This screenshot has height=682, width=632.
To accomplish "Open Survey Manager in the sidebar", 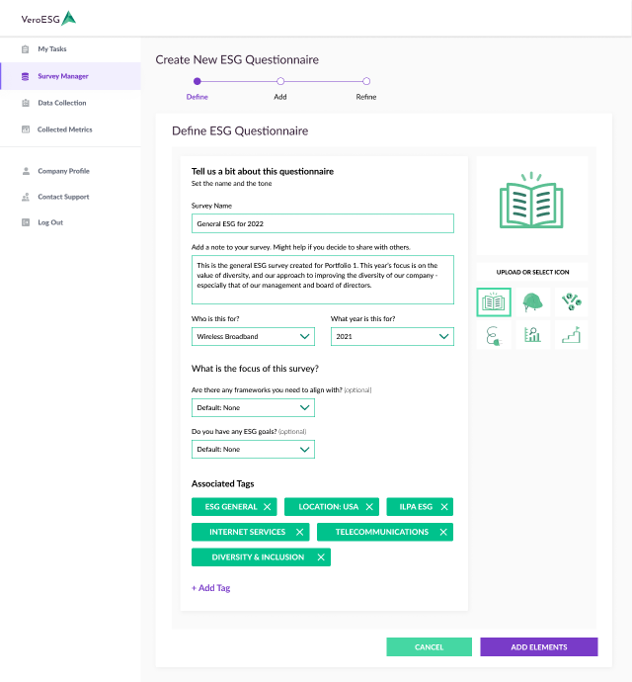I will (x=63, y=76).
